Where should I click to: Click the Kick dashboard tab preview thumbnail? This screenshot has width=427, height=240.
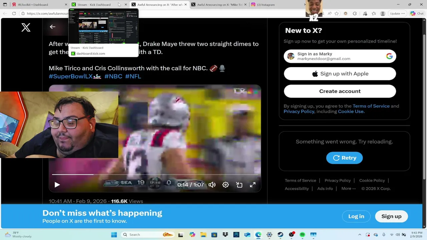click(x=103, y=27)
